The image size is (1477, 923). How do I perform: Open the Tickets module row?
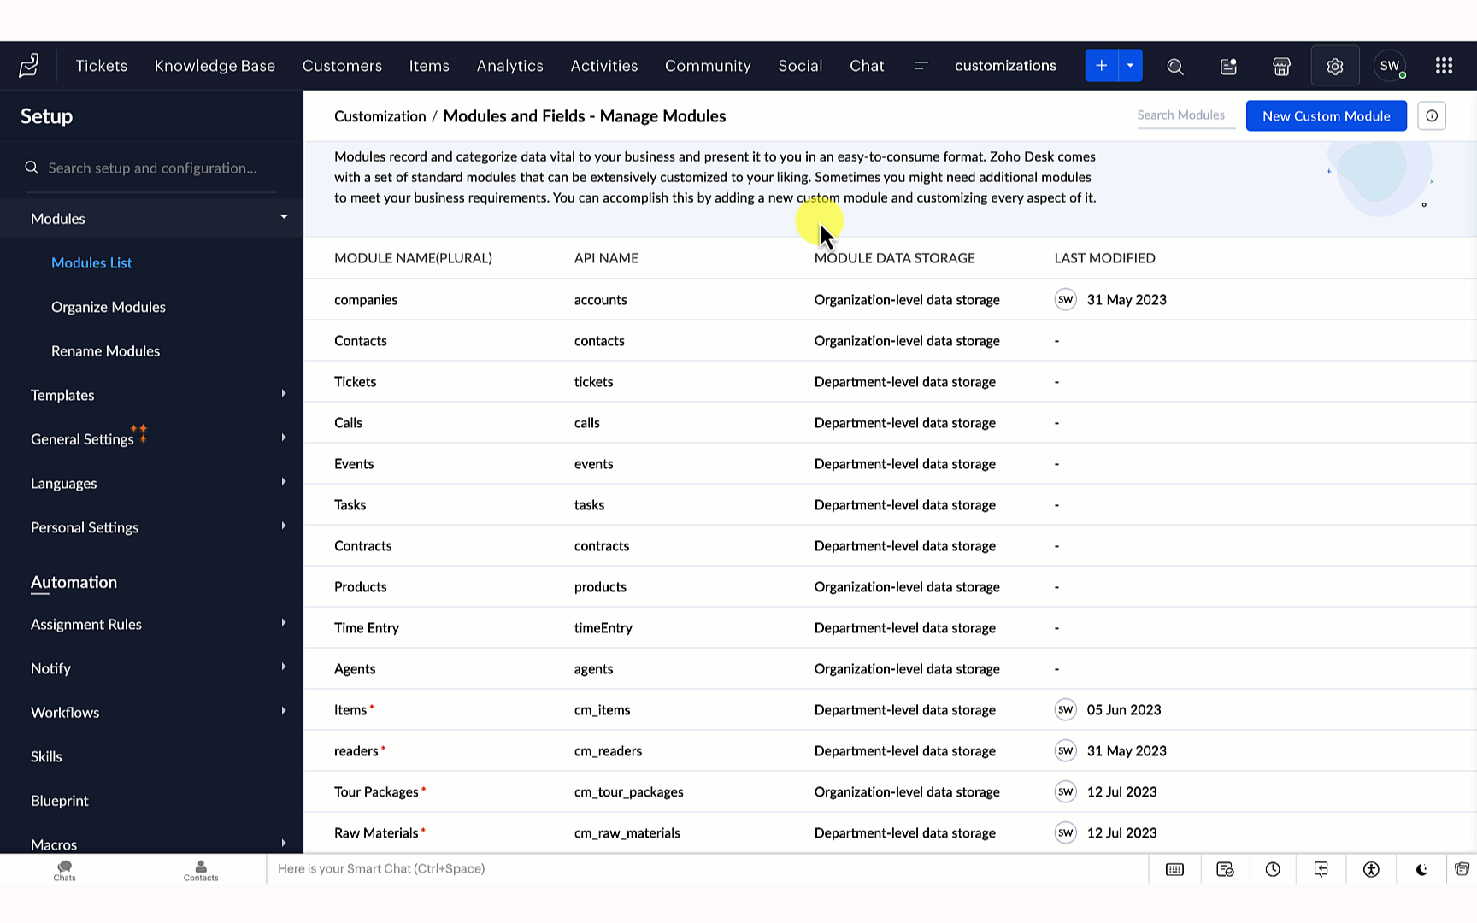[x=890, y=381]
